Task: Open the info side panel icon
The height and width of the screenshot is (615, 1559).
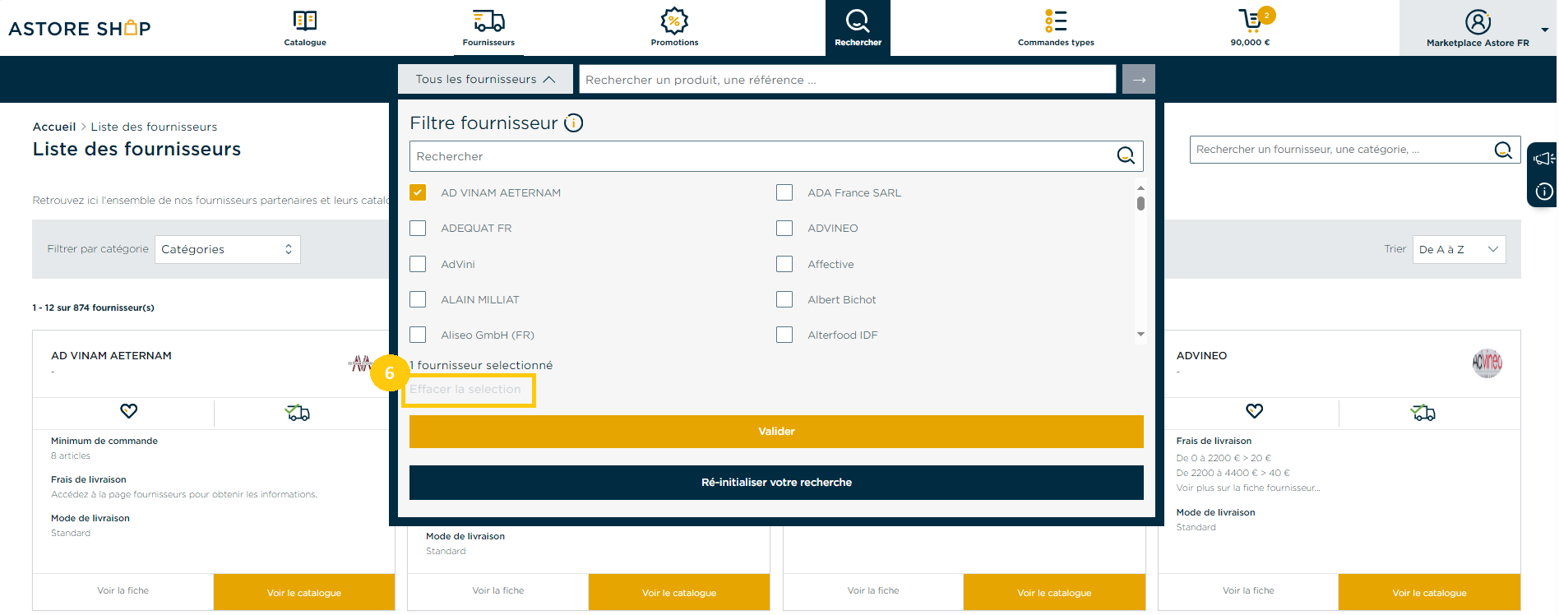Action: tap(1544, 192)
